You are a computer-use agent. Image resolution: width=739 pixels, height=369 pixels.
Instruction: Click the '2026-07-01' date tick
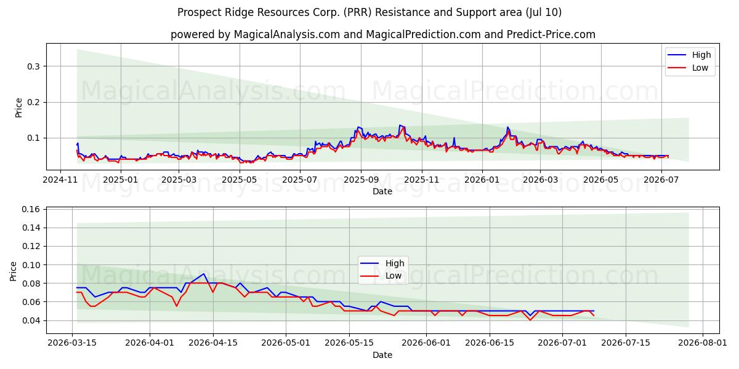(562, 343)
